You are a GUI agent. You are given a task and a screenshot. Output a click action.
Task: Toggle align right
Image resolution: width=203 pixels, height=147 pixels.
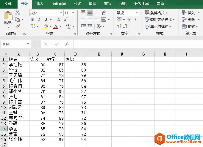[96, 20]
